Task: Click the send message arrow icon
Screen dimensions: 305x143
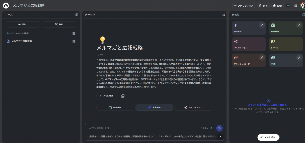Action: tap(219, 128)
